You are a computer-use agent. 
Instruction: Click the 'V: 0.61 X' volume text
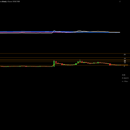coord(125,78)
